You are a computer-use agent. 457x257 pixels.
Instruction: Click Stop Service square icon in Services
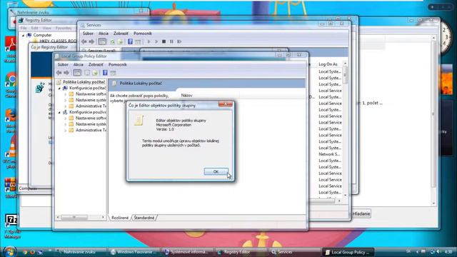[164, 41]
